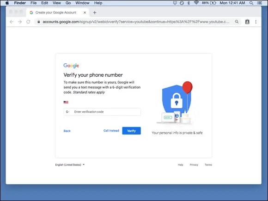Screen dimensions: 268x201
Task: Open the Help menu in menu bar
Action: click(98, 3)
